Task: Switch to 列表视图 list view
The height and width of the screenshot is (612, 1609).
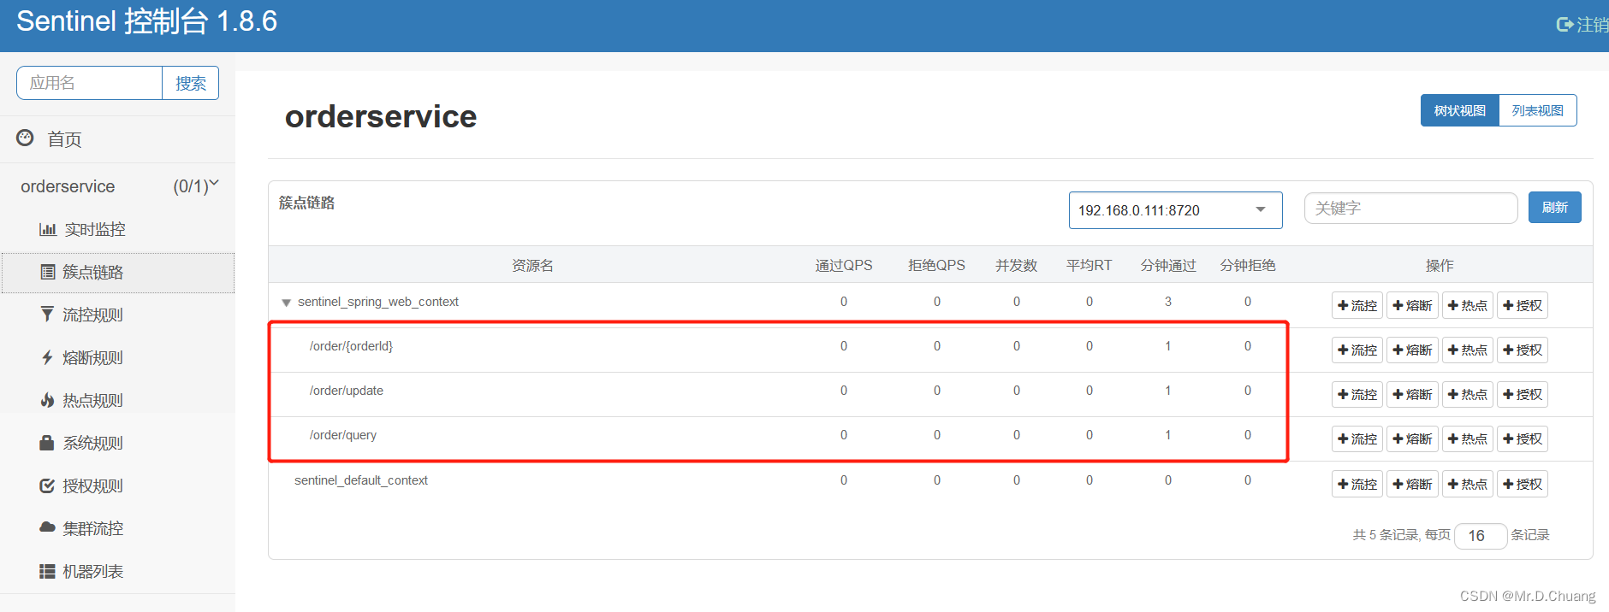Action: coord(1537,110)
